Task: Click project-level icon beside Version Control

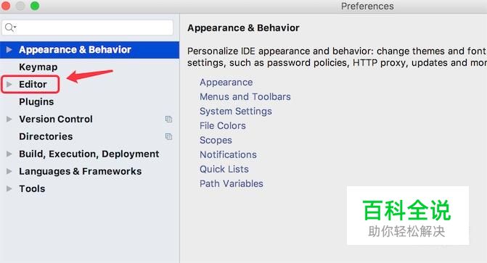Action: pyautogui.click(x=168, y=119)
